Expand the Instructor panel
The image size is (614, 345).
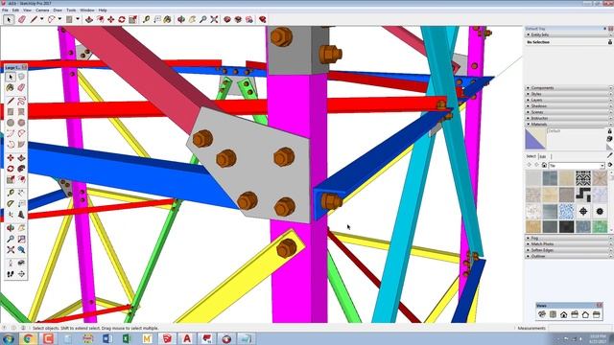568,118
